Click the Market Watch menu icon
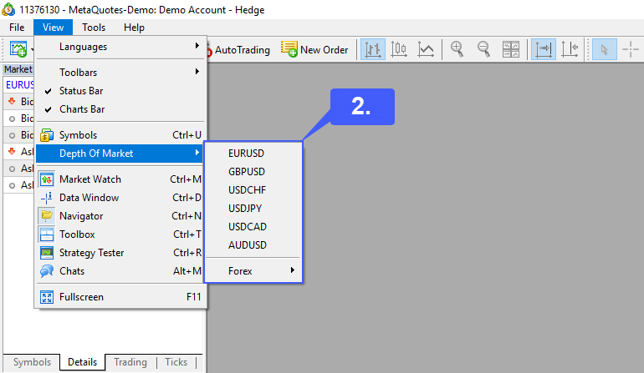 click(47, 179)
